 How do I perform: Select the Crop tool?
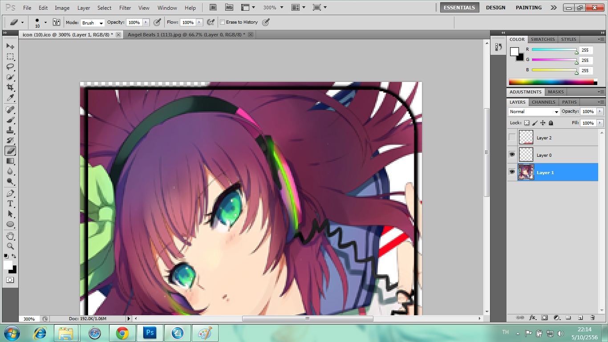tap(10, 87)
